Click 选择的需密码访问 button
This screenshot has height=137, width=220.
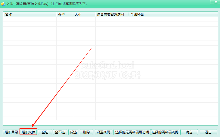click(x=165, y=132)
